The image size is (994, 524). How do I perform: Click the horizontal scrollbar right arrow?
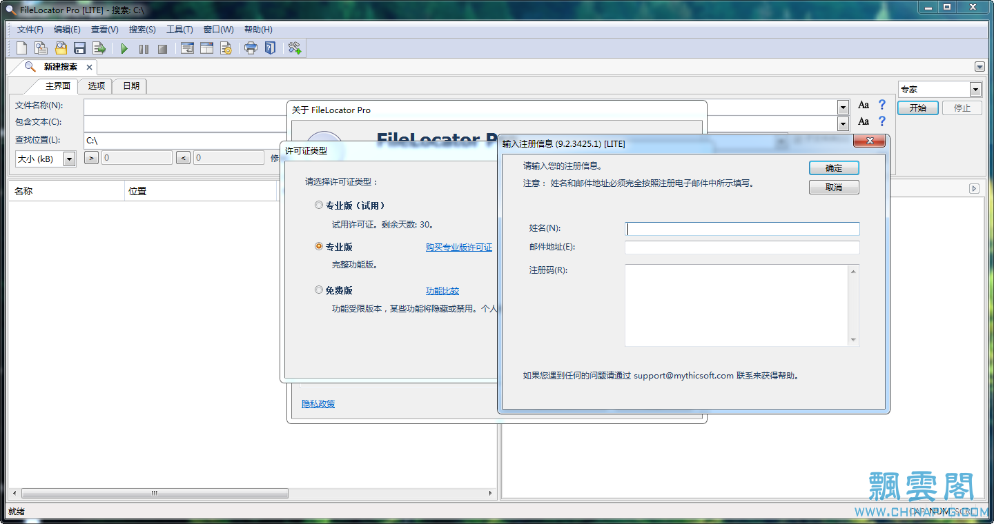pyautogui.click(x=491, y=494)
